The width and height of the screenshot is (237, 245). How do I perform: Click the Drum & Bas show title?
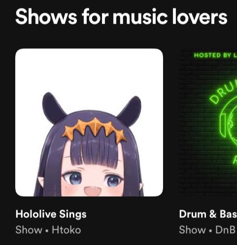point(208,214)
